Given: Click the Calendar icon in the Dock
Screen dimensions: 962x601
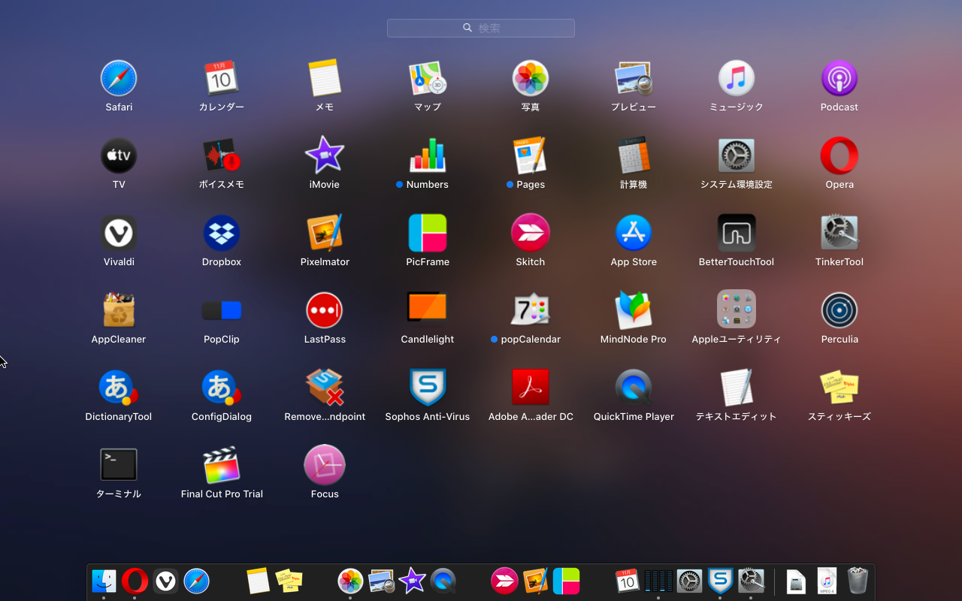Looking at the screenshot, I should tap(628, 581).
